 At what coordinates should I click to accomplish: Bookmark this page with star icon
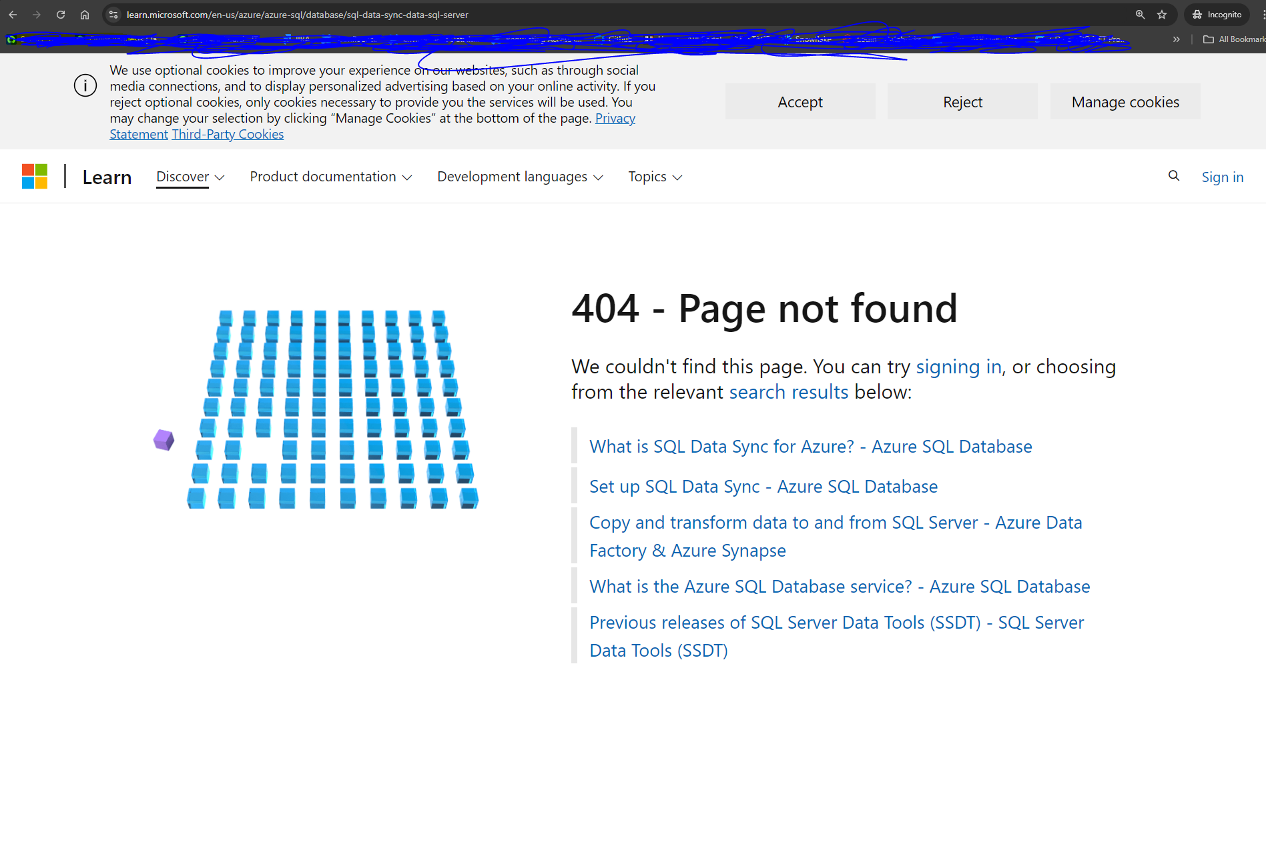1162,15
